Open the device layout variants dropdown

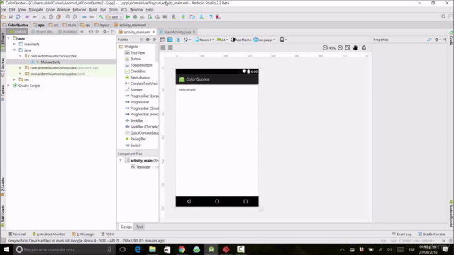[x=283, y=40]
